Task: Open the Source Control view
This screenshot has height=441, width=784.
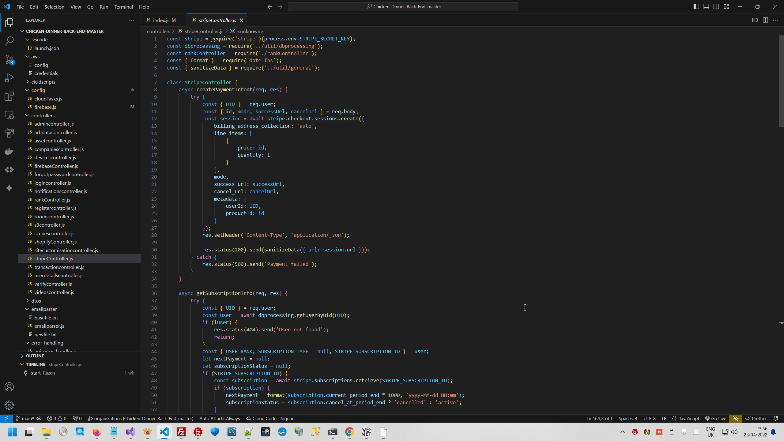Action: (x=9, y=59)
